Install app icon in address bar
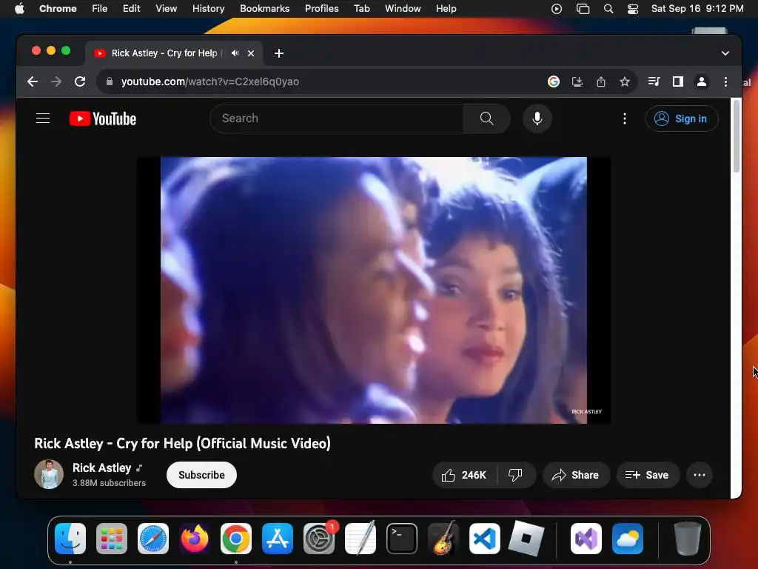This screenshot has width=758, height=569. click(577, 81)
